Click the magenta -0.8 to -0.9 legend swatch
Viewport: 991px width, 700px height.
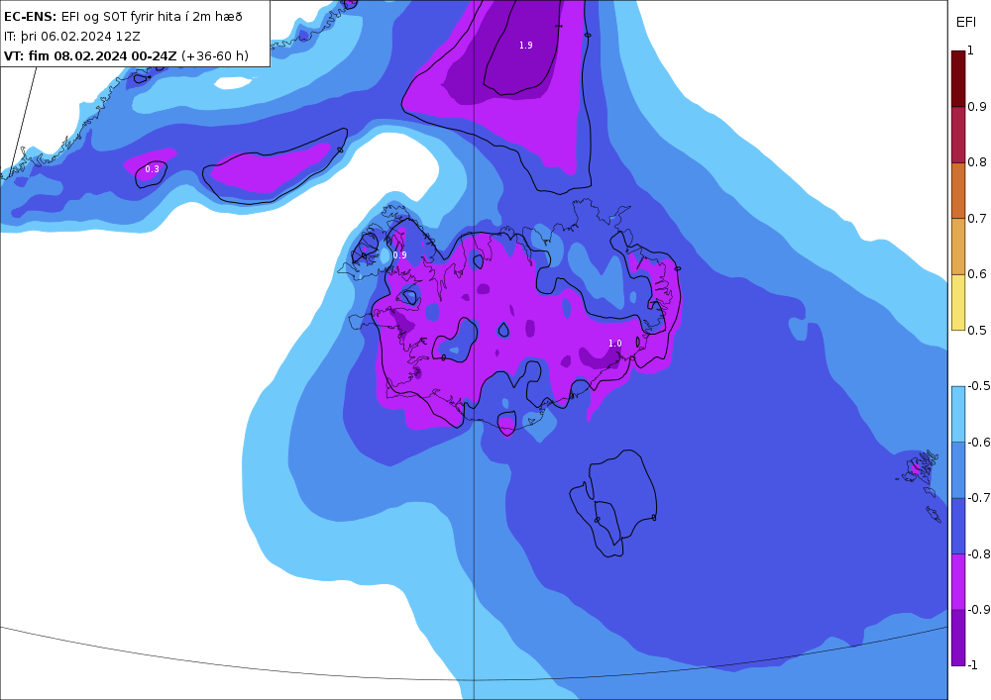tap(958, 581)
